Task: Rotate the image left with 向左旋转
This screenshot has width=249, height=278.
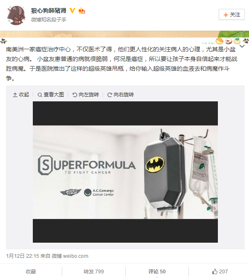Action: (x=85, y=95)
